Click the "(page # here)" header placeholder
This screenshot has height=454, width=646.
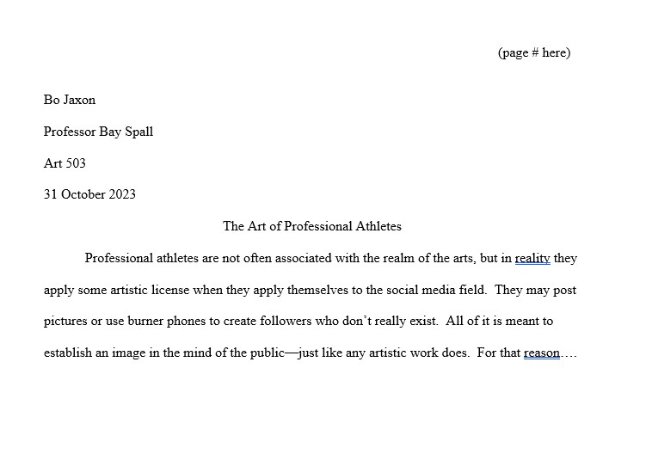point(533,53)
